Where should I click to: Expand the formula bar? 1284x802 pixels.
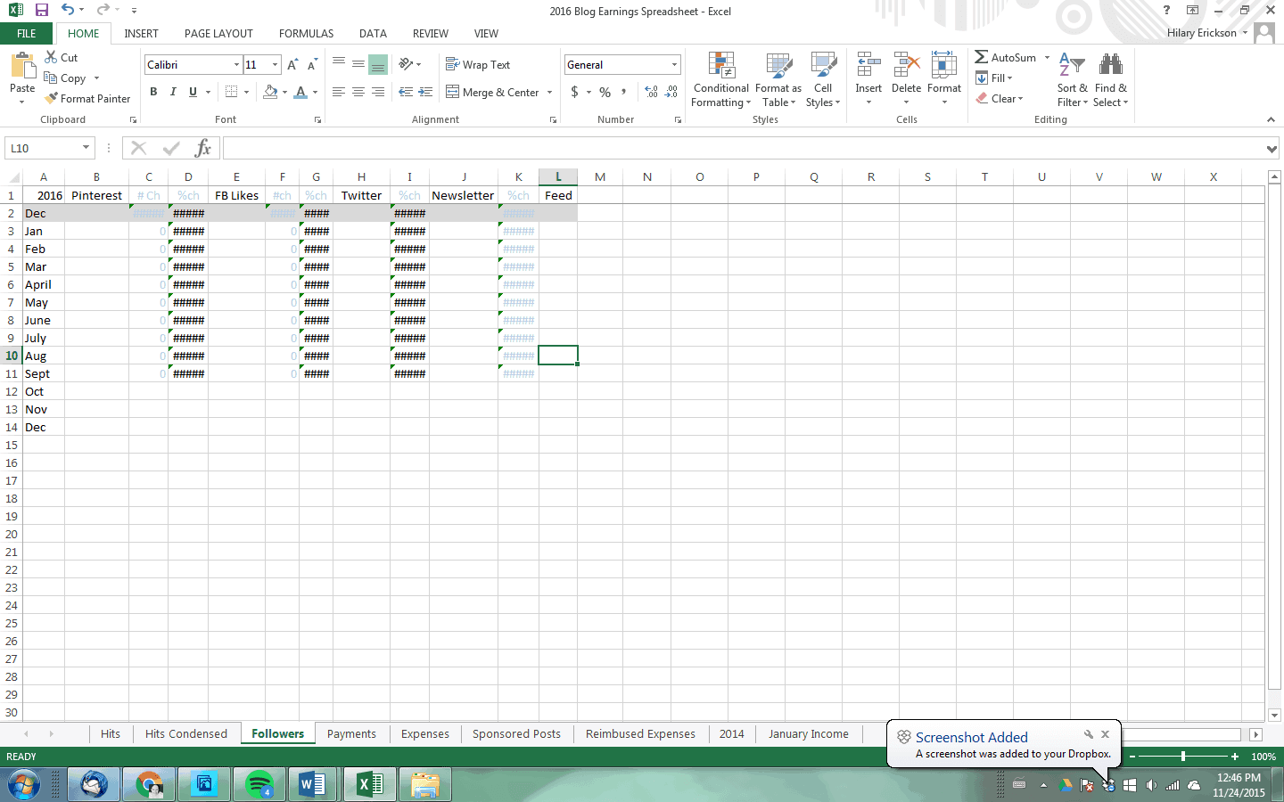click(1272, 149)
